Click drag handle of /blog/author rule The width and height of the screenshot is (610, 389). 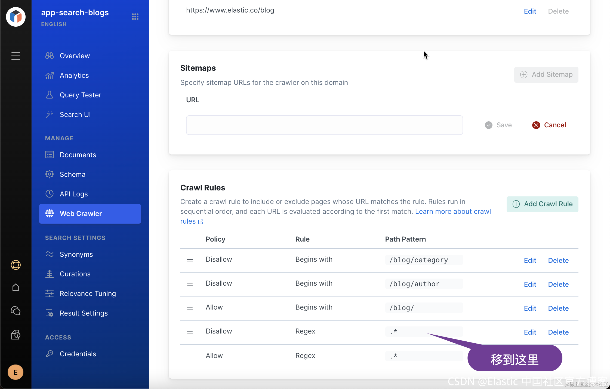click(190, 284)
